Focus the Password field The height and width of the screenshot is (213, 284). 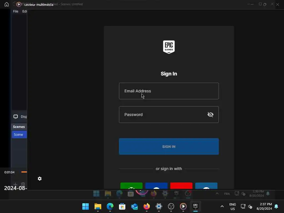[169, 115]
